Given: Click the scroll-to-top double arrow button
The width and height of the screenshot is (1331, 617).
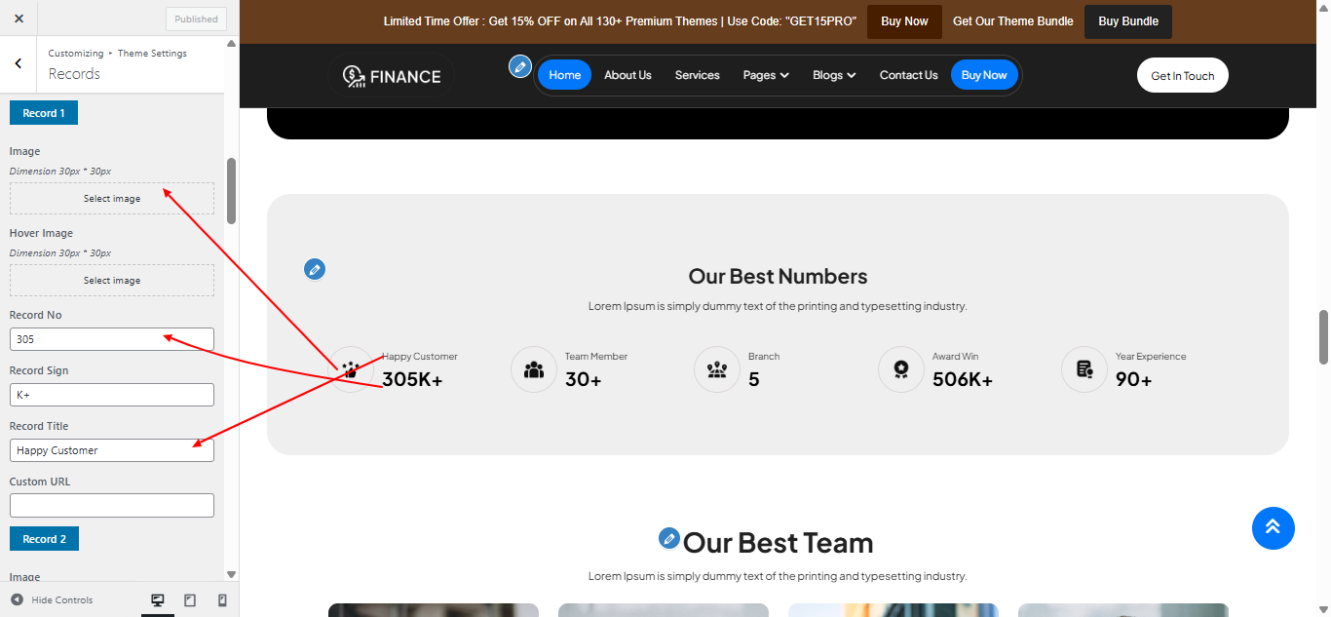Looking at the screenshot, I should [x=1273, y=528].
